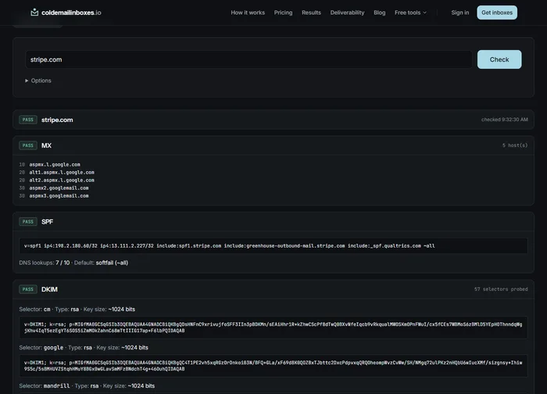Click the Get inboxes button
This screenshot has width=547, height=394.
(497, 13)
